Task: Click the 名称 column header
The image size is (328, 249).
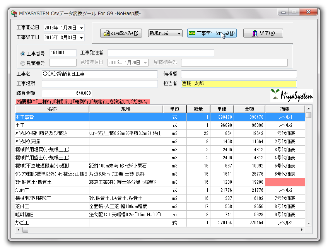Action: coord(52,109)
